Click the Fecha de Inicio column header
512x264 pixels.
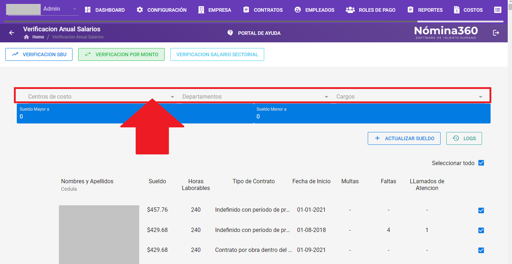click(311, 181)
